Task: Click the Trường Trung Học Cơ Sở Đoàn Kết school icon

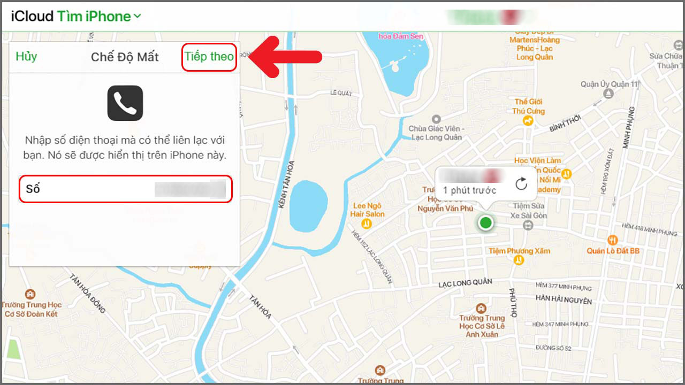Action: point(29,293)
